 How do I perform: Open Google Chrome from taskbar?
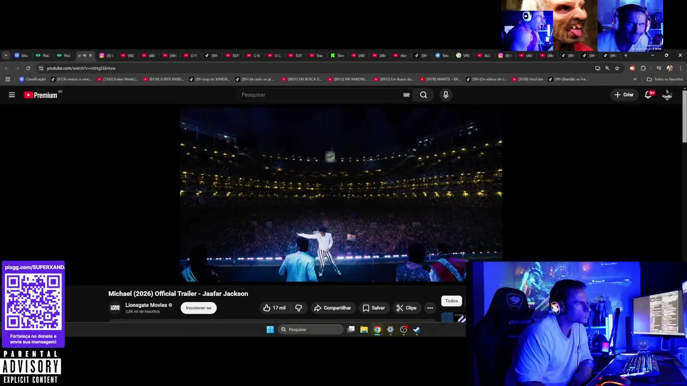tap(377, 329)
